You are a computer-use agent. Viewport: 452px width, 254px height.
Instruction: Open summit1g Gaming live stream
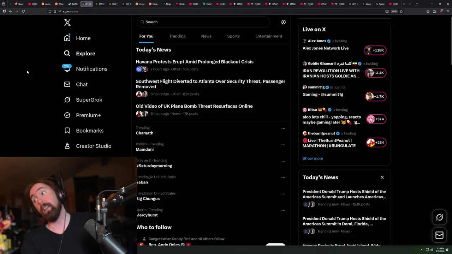(x=323, y=95)
